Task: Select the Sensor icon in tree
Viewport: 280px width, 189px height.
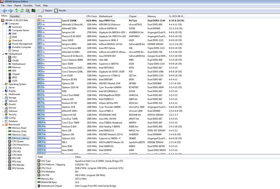Action: [x=10, y=51]
